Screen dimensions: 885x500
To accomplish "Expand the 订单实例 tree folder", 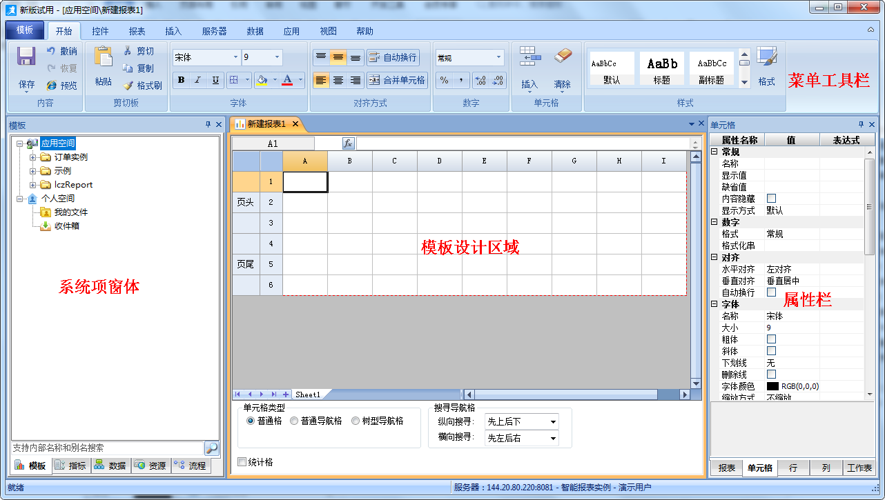I will pyautogui.click(x=32, y=157).
